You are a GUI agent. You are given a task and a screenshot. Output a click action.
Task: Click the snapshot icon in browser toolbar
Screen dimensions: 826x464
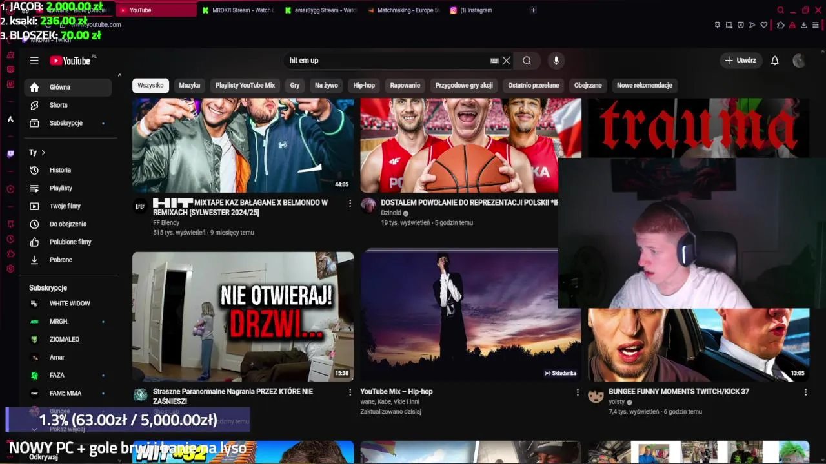pos(729,25)
